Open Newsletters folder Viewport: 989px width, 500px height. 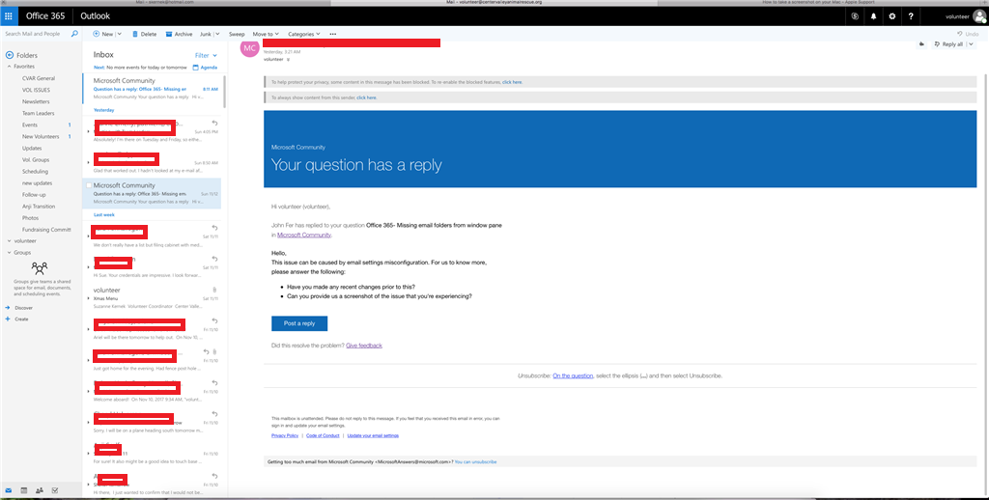pyautogui.click(x=36, y=101)
